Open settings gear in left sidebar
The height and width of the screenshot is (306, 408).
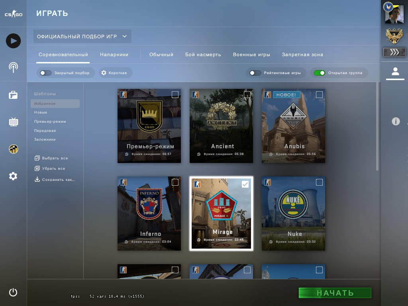13,176
